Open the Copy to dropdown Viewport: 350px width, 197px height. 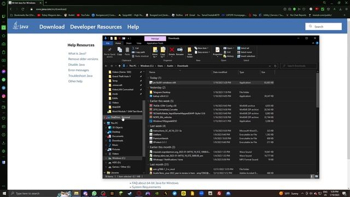click(x=163, y=53)
